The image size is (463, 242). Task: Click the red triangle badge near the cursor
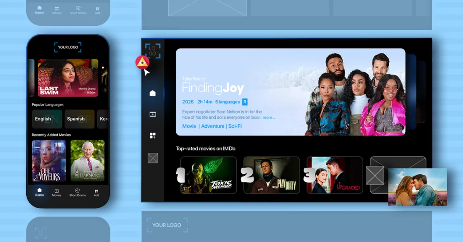[142, 62]
